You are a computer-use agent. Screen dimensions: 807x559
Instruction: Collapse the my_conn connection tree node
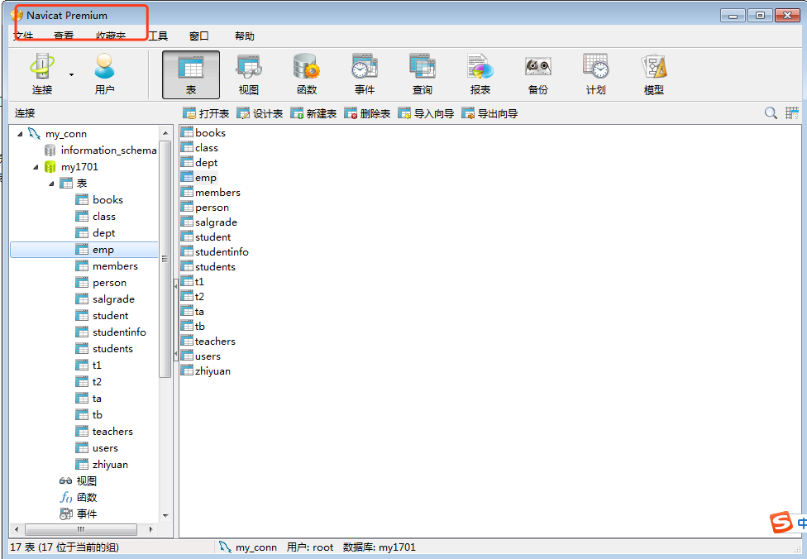(21, 134)
